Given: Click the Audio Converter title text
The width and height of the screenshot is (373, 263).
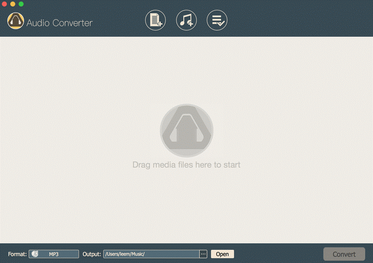Looking at the screenshot, I should 60,23.
